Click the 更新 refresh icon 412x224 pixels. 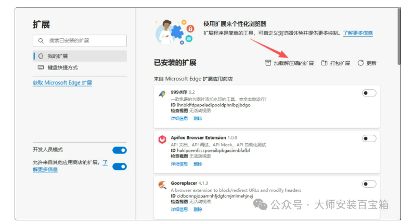pos(360,63)
